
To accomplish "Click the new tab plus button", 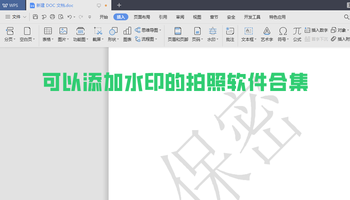I will pyautogui.click(x=119, y=5).
